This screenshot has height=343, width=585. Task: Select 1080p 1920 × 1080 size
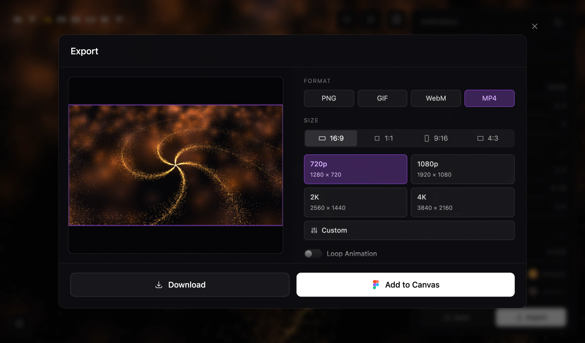(463, 169)
